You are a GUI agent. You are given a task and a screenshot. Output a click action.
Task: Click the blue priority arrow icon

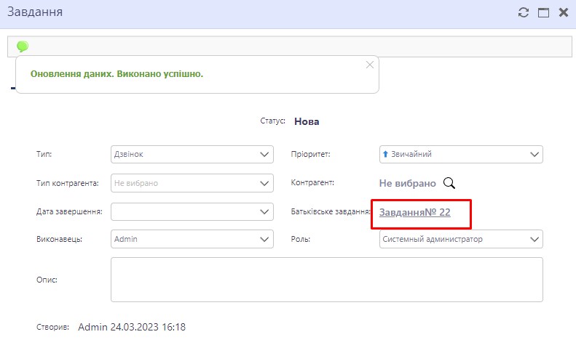point(386,154)
